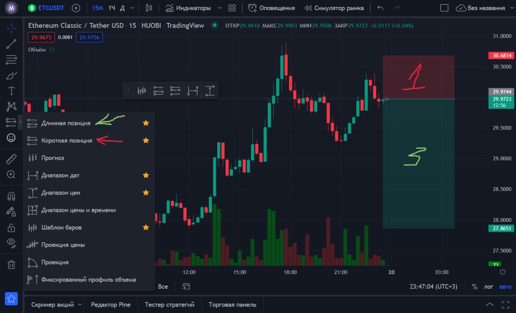The width and height of the screenshot is (516, 313).
Task: Open the emoji icons tool
Action: coord(11,138)
